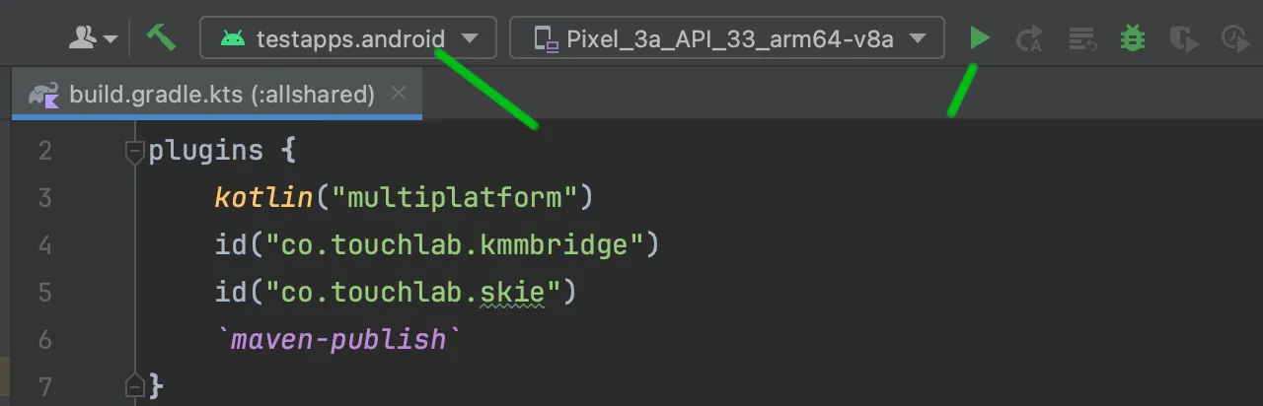Close the build.gradle.kts editor tab
Image resolution: width=1263 pixels, height=406 pixels.
tap(399, 94)
